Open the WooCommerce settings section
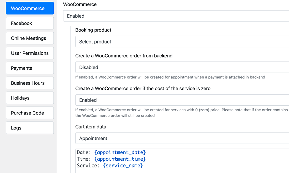289x173 pixels. click(x=29, y=8)
